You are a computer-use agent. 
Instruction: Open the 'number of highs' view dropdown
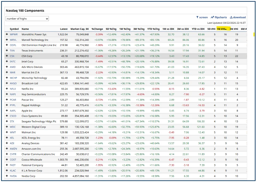[27, 19]
